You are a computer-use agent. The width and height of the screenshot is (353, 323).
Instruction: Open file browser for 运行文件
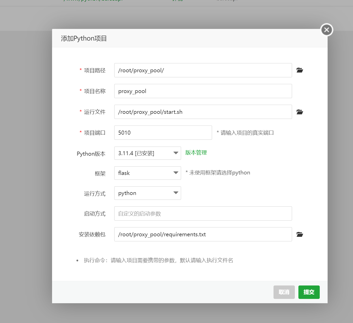[x=300, y=112]
